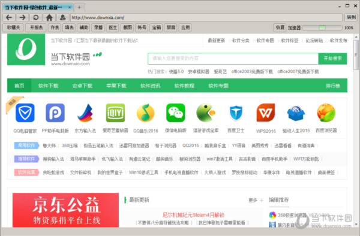The image size is (360, 236).
Task: Click the 百度卫士 shield icon
Action: [236, 113]
